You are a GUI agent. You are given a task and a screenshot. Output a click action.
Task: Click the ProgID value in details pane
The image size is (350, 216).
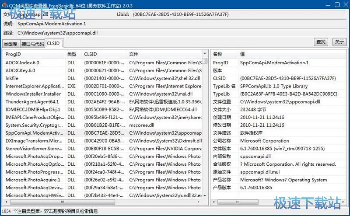[274, 63]
